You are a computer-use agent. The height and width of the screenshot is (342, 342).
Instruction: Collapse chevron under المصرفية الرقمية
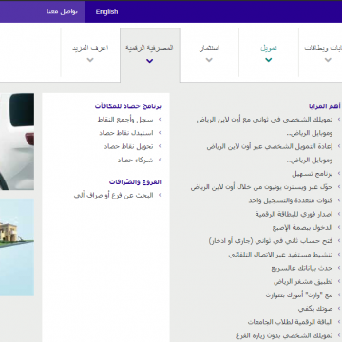click(x=150, y=61)
